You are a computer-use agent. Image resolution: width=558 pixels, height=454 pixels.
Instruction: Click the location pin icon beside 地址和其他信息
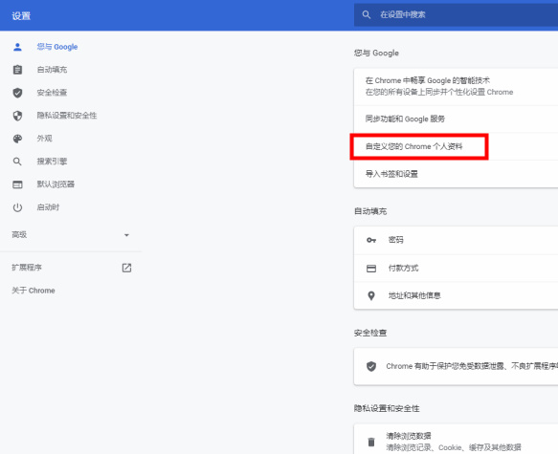coord(371,295)
